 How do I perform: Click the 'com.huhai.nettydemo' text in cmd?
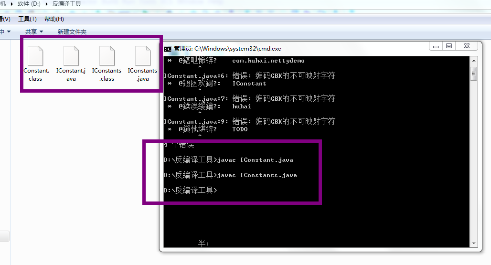pyautogui.click(x=268, y=61)
